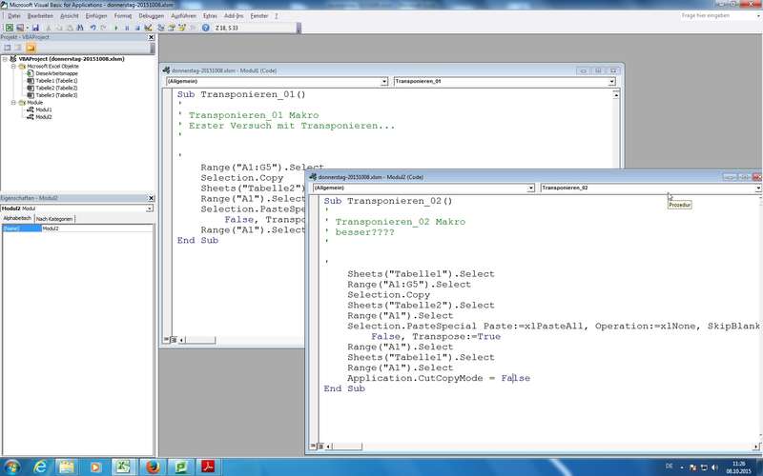The image size is (763, 476).
Task: Open Firefox from the Windows taskbar
Action: click(151, 466)
